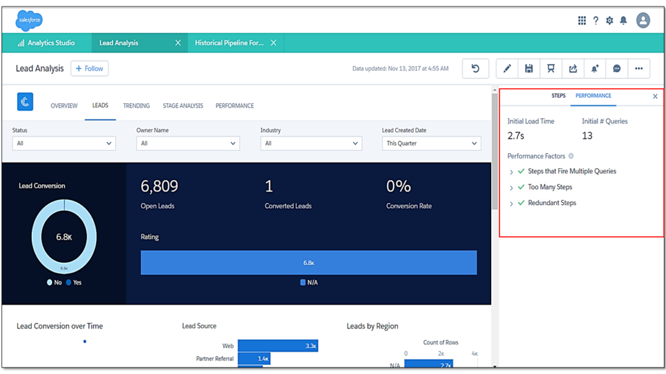Switch to the Analytics Studio tab
The image size is (666, 374).
(46, 43)
